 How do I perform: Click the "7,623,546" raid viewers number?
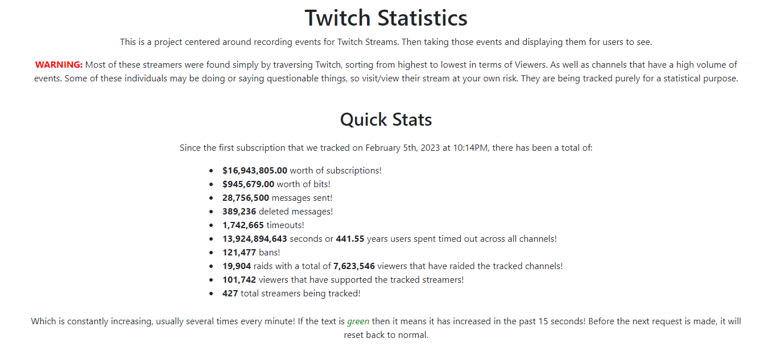pyautogui.click(x=354, y=266)
